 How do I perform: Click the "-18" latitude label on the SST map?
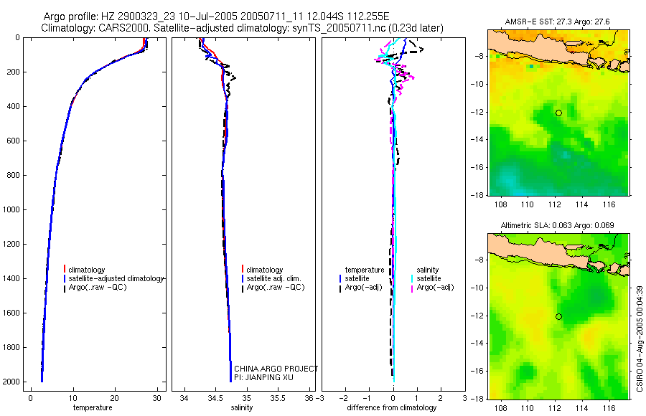pyautogui.click(x=477, y=195)
